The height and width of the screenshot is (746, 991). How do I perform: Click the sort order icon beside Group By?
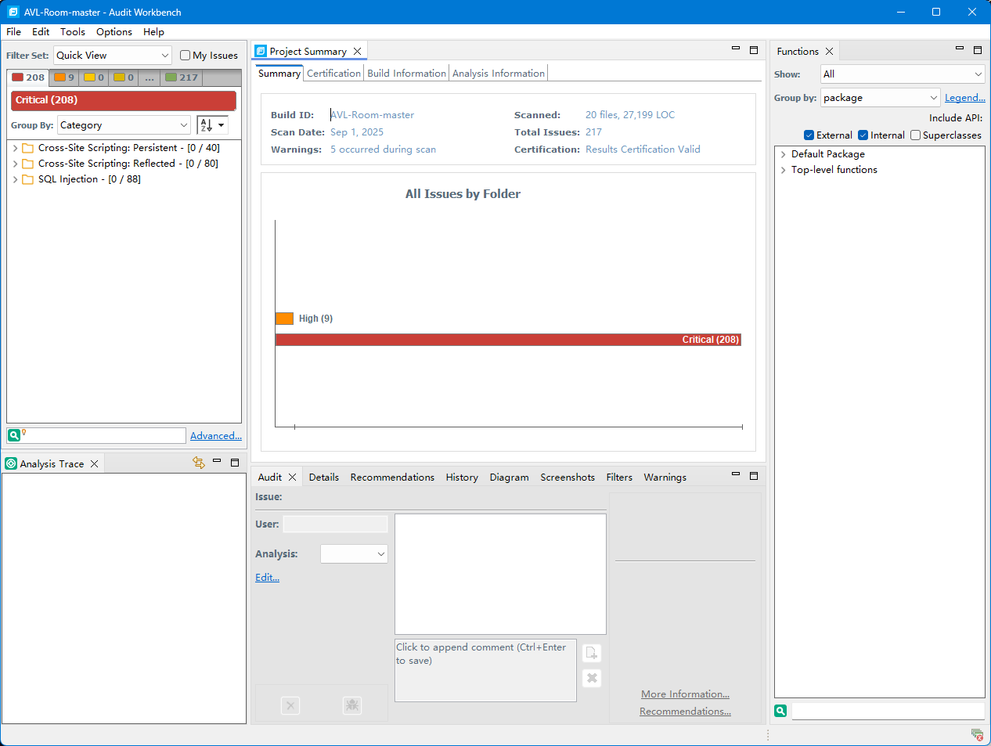[x=207, y=125]
